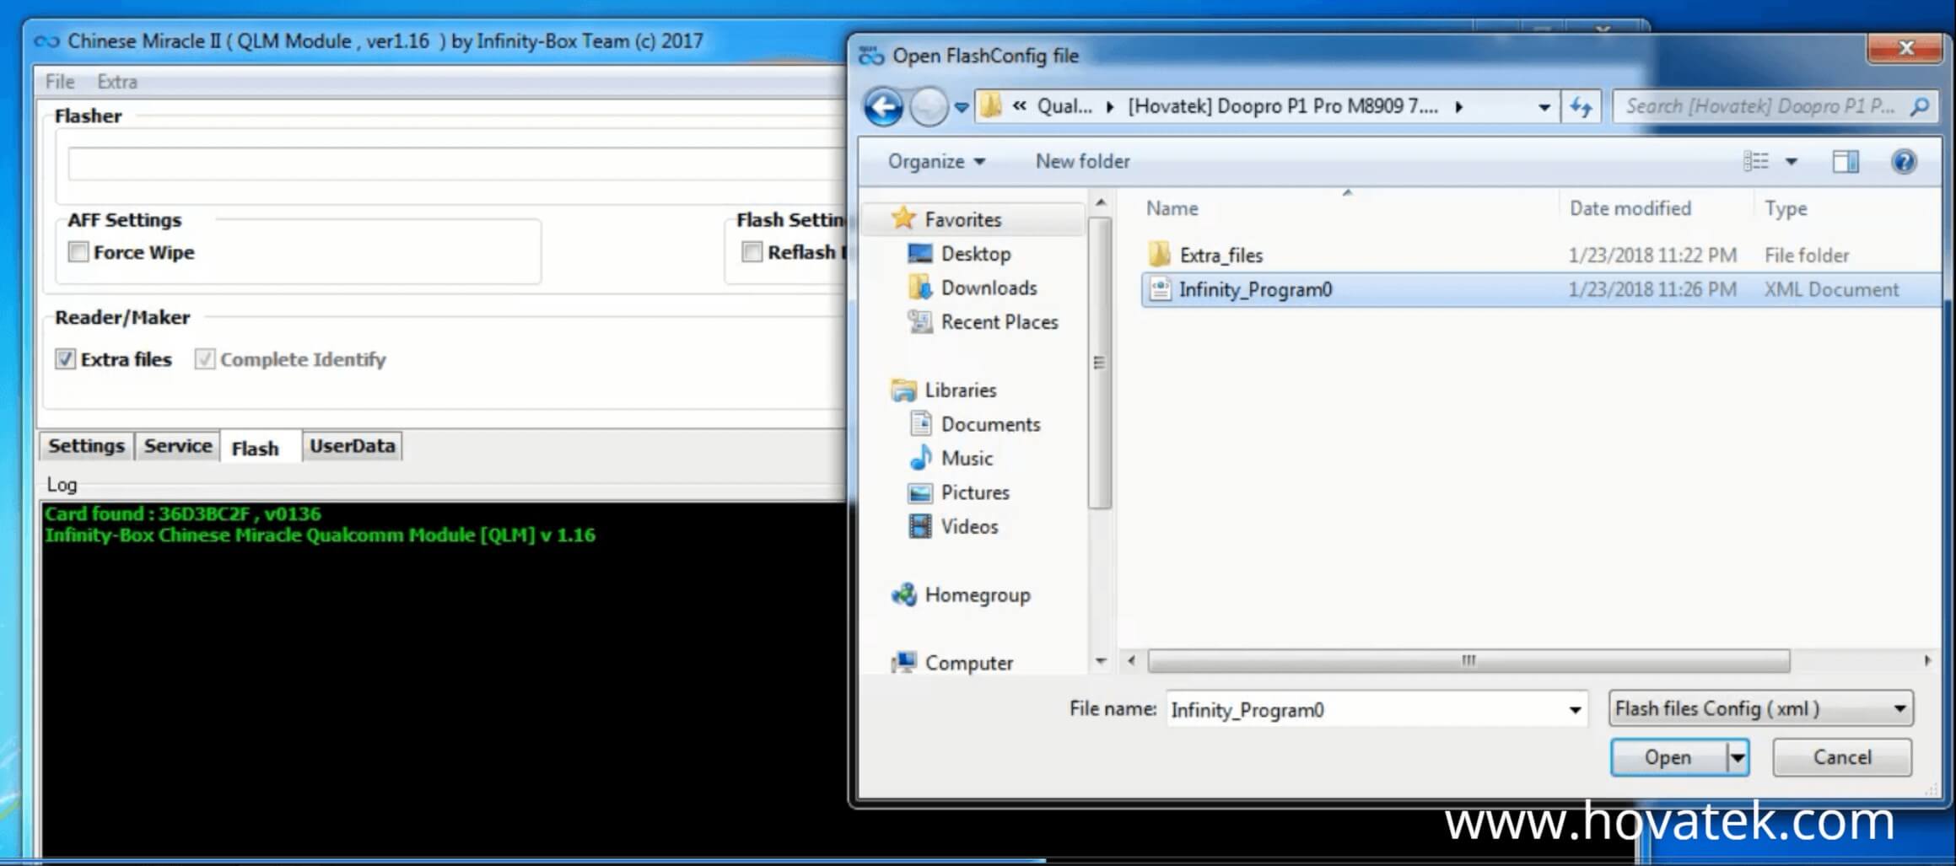Viewport: 1956px width, 866px height.
Task: Click the horizontal scrollbar in file list
Action: tap(1468, 660)
